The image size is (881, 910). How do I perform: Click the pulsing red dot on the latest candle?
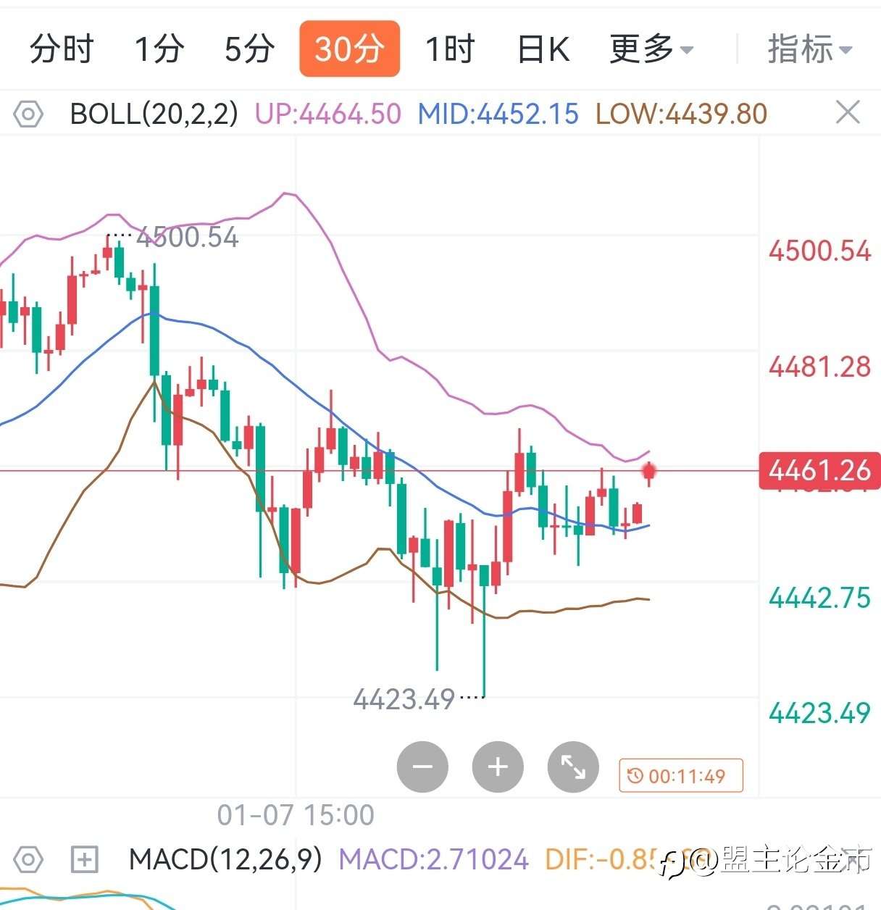point(649,472)
